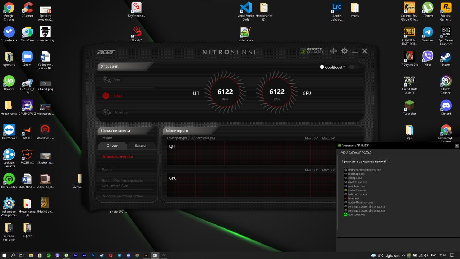Image resolution: width=460 pixels, height=259 pixels.
Task: Select µTorrent desktop icon
Action: click(x=428, y=10)
